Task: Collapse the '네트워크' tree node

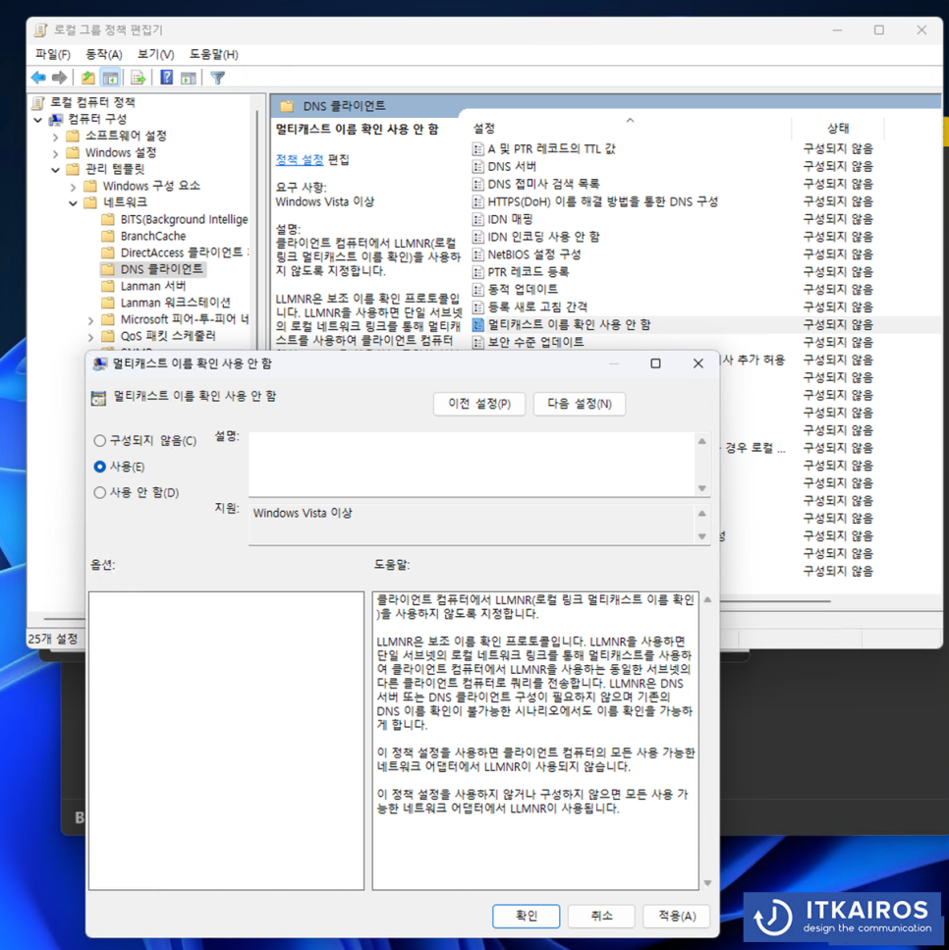Action: [x=74, y=203]
